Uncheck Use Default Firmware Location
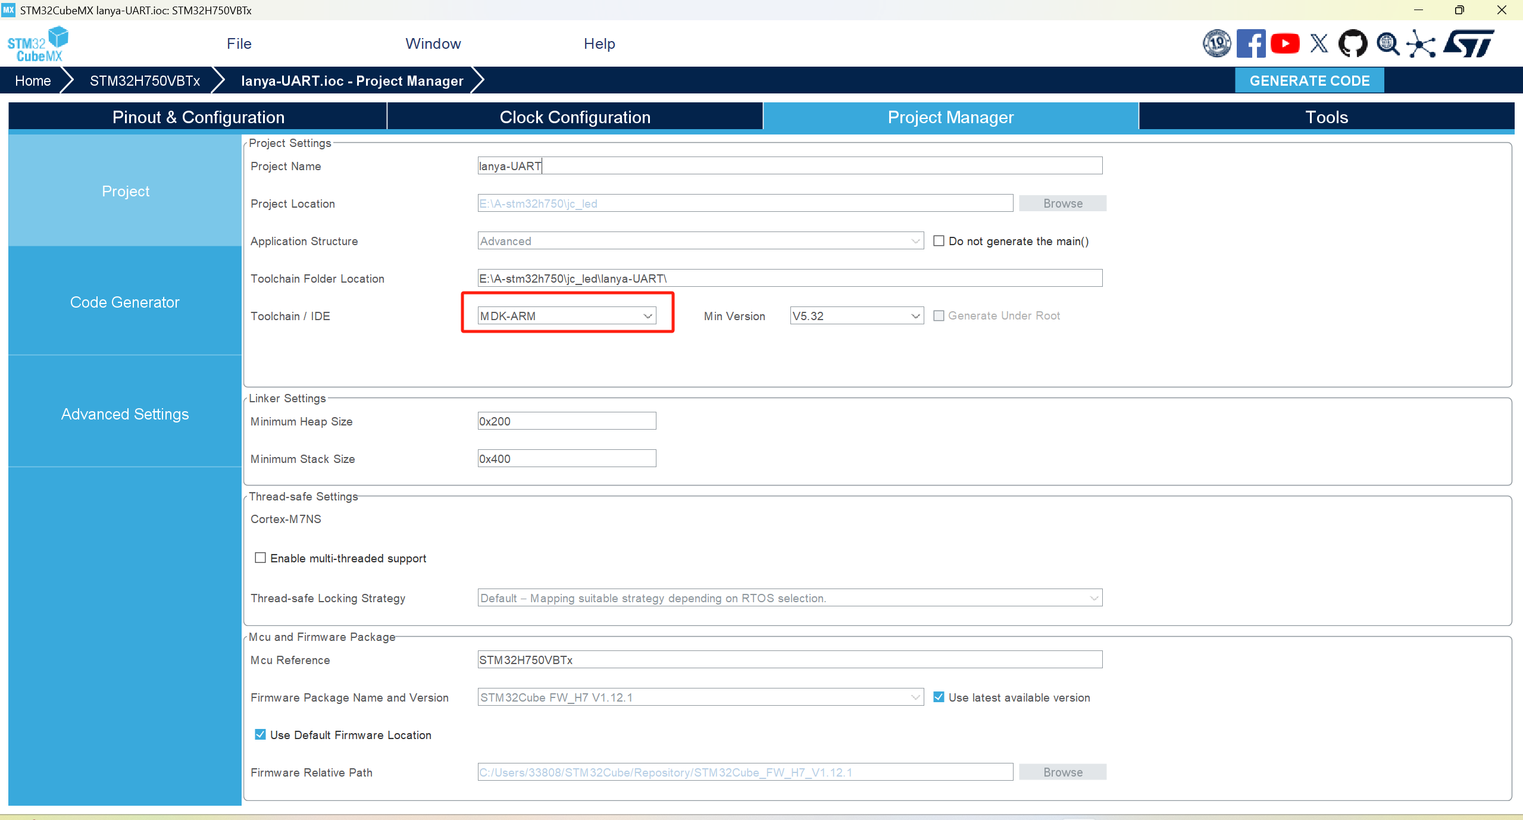 (260, 734)
